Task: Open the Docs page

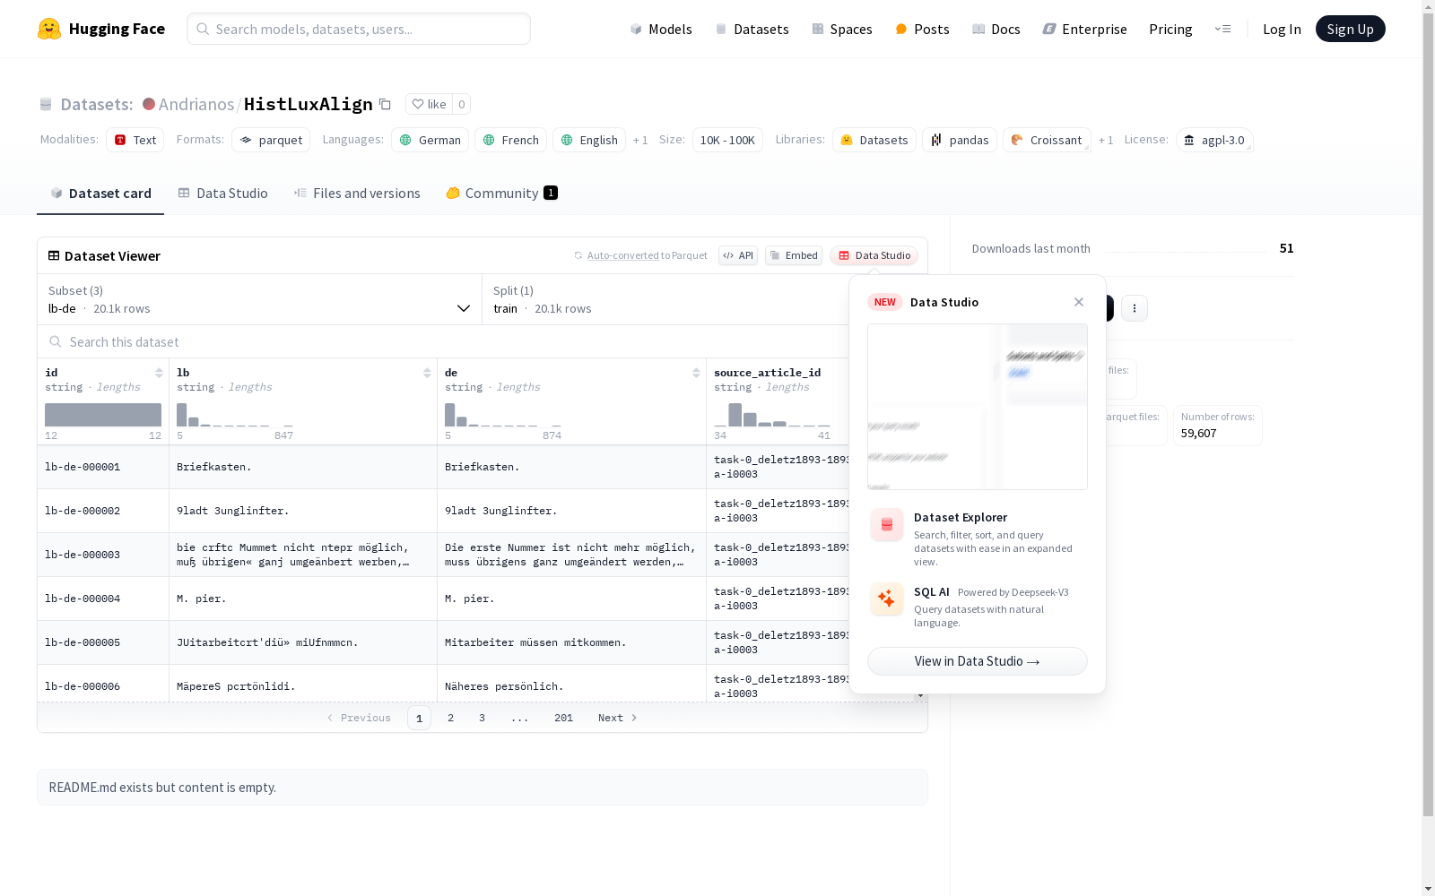Action: (x=996, y=29)
